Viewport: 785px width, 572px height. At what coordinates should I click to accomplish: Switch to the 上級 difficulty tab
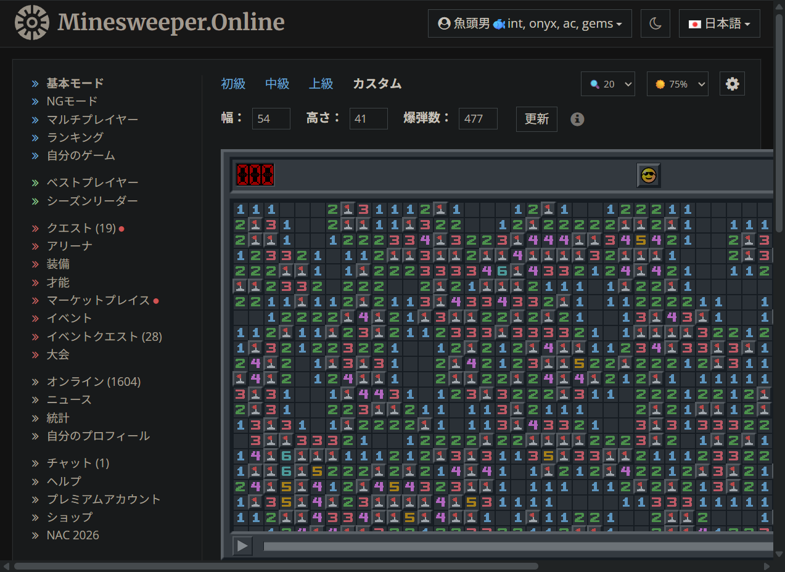[x=321, y=84]
